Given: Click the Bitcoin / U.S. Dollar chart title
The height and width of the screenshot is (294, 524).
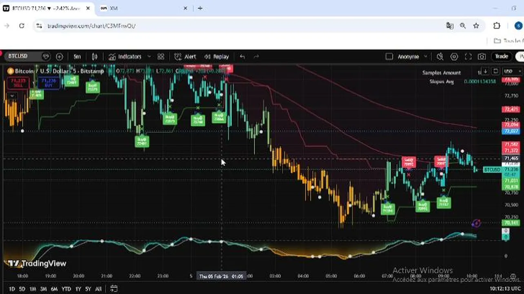Looking at the screenshot, I should (x=59, y=71).
